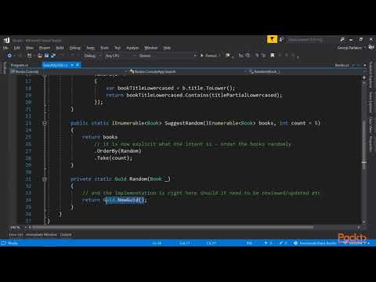Click the horizontal editor scrollbar

pyautogui.click(x=172, y=227)
